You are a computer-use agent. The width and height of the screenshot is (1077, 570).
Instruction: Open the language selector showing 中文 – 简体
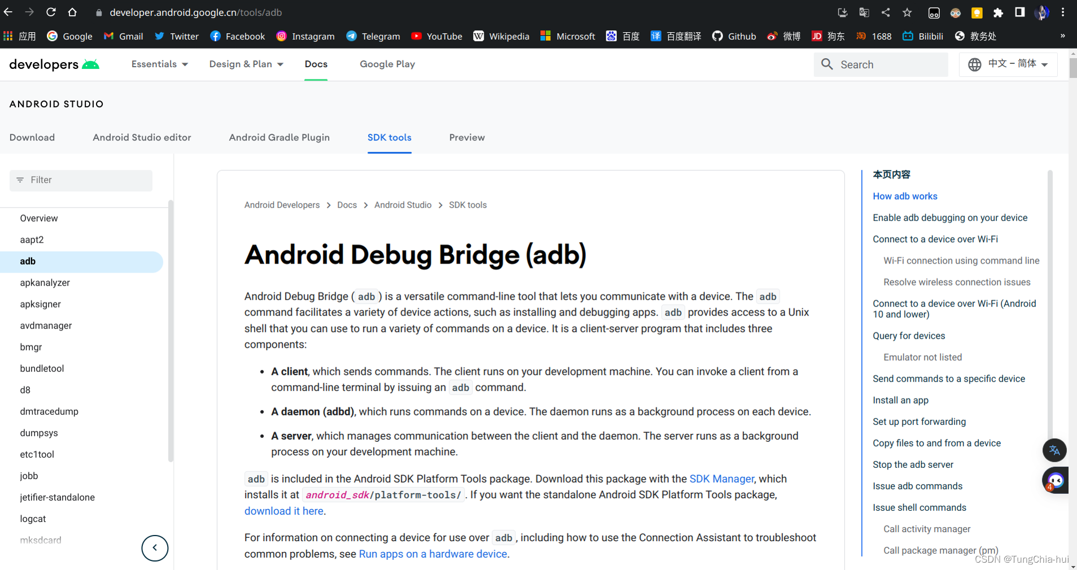[1008, 64]
